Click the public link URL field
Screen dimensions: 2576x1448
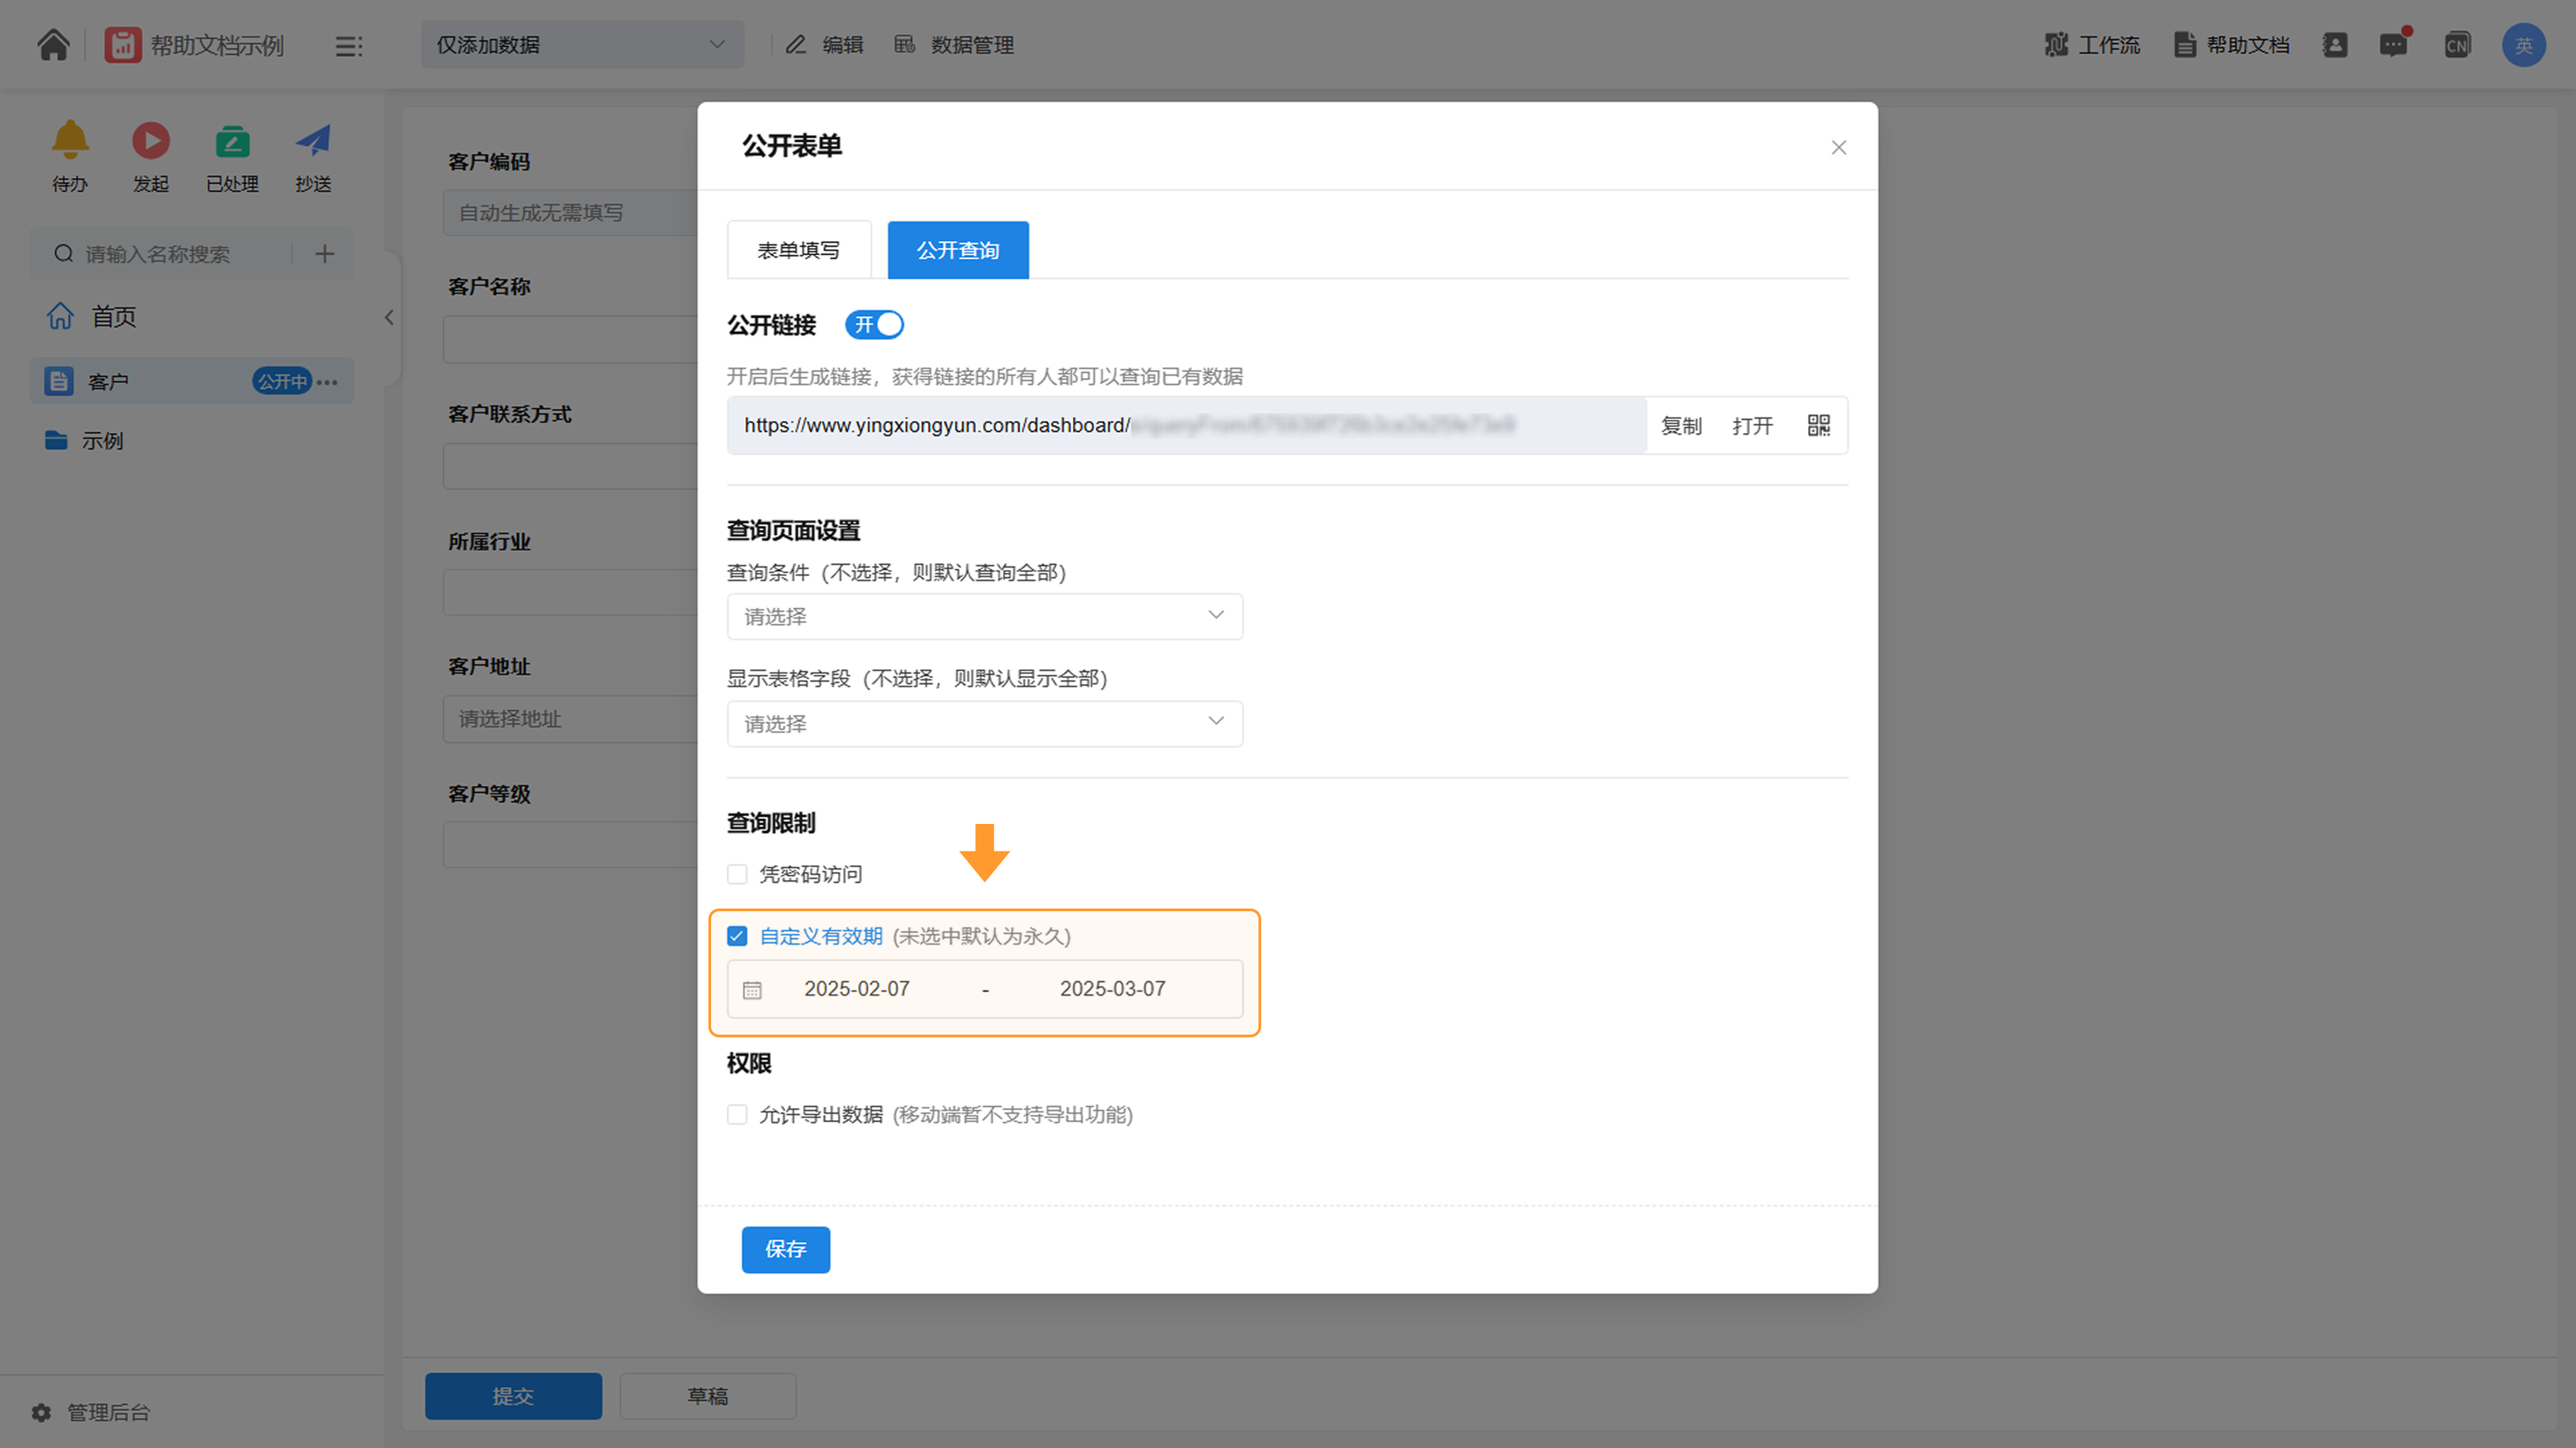1186,426
